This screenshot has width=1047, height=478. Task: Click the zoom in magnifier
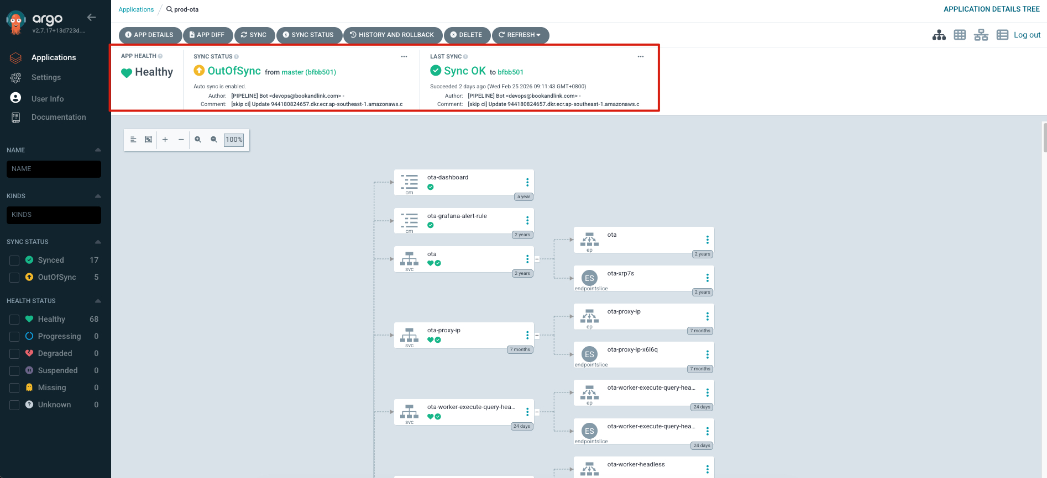[198, 140]
